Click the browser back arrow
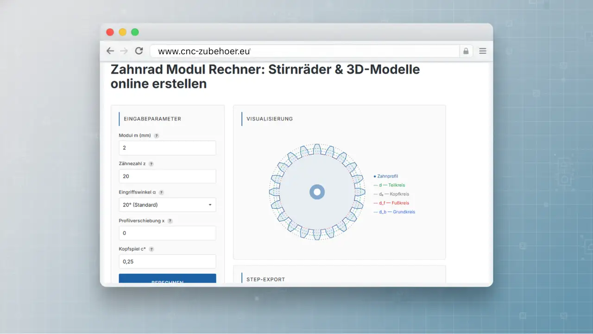The image size is (593, 334). click(110, 51)
